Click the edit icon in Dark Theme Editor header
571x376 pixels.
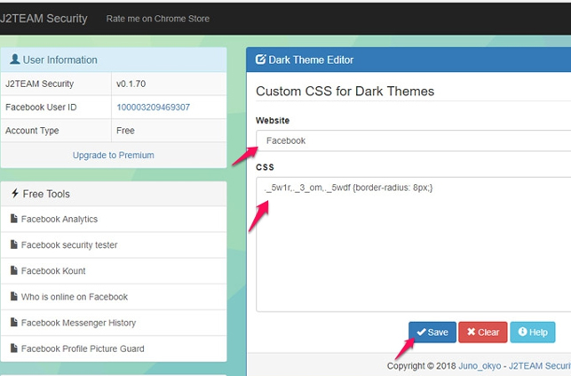click(x=260, y=60)
